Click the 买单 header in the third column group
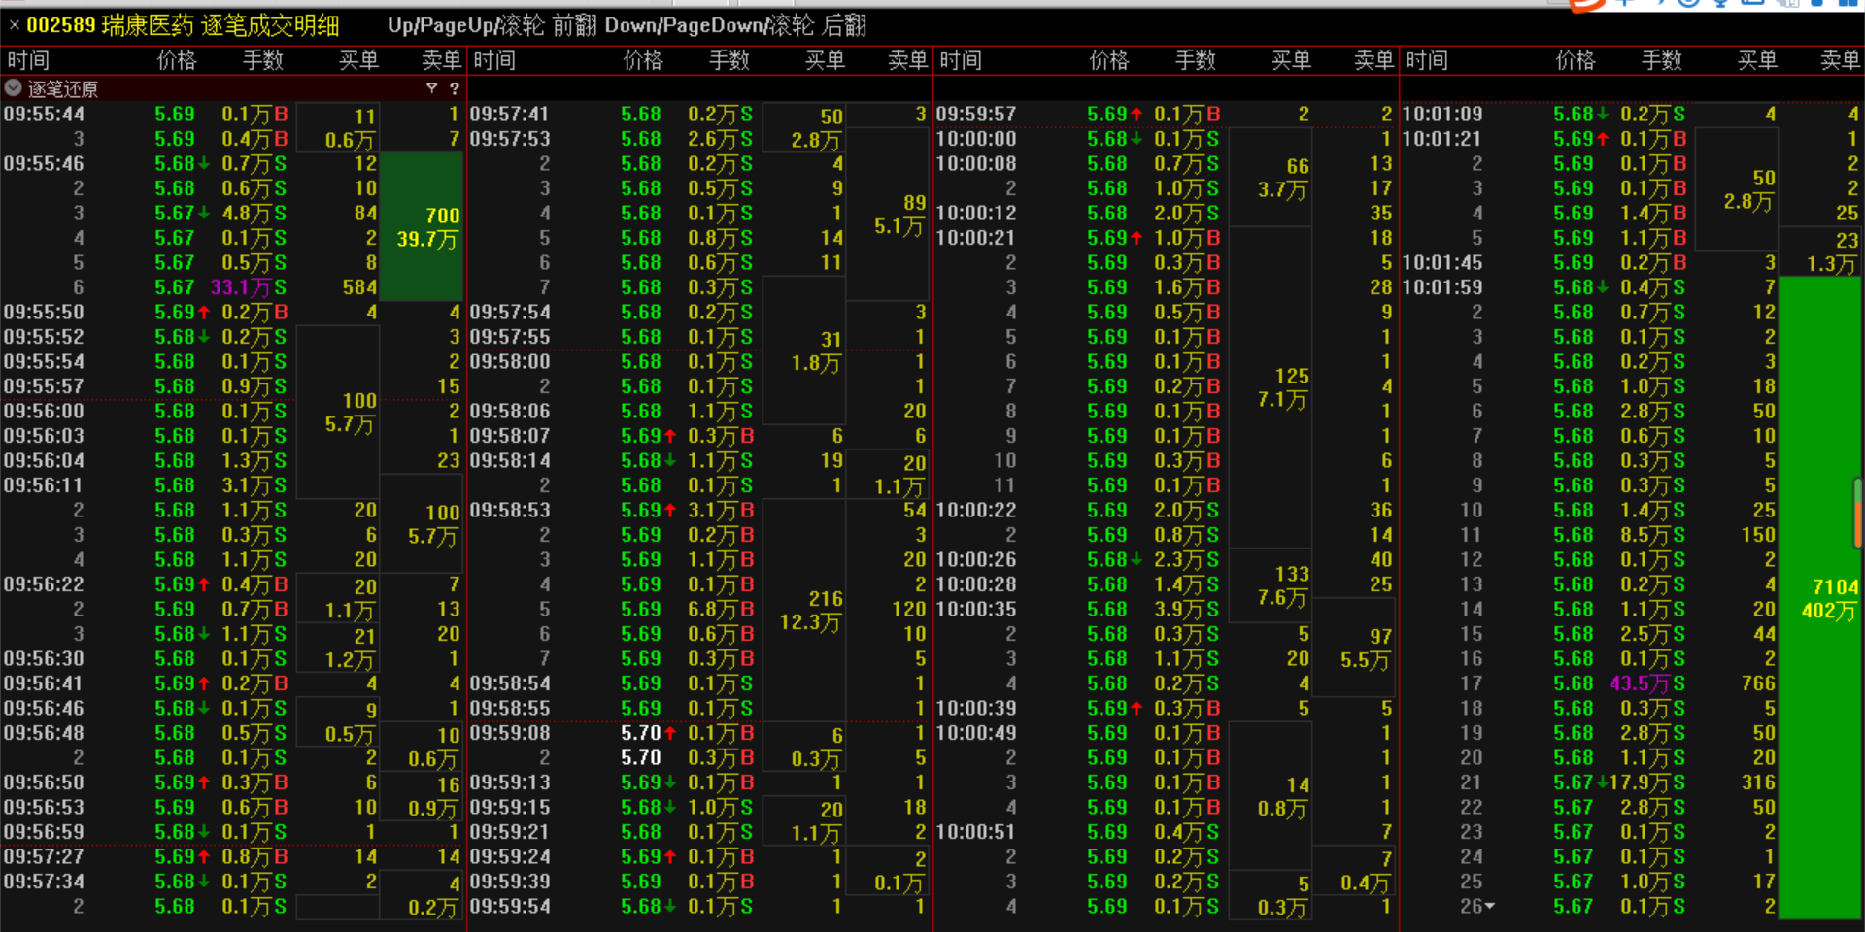 [1291, 60]
